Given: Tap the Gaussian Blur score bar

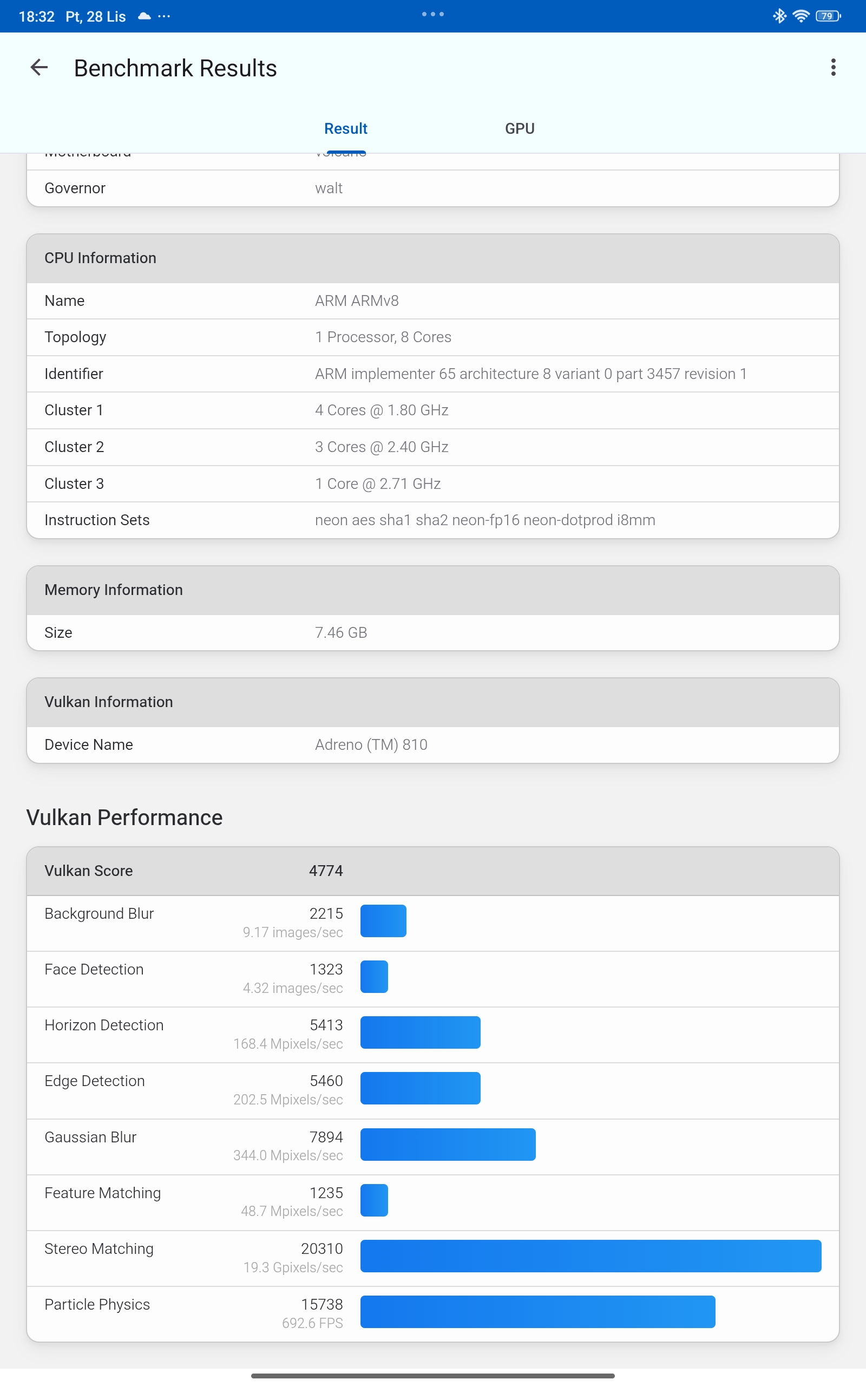Looking at the screenshot, I should coord(448,1145).
